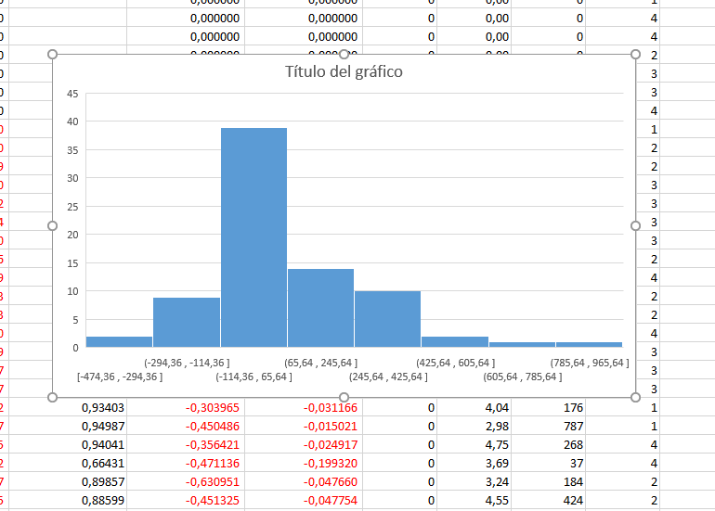This screenshot has height=511, width=715.
Task: Select cell with value 3,24
Action: 474,482
